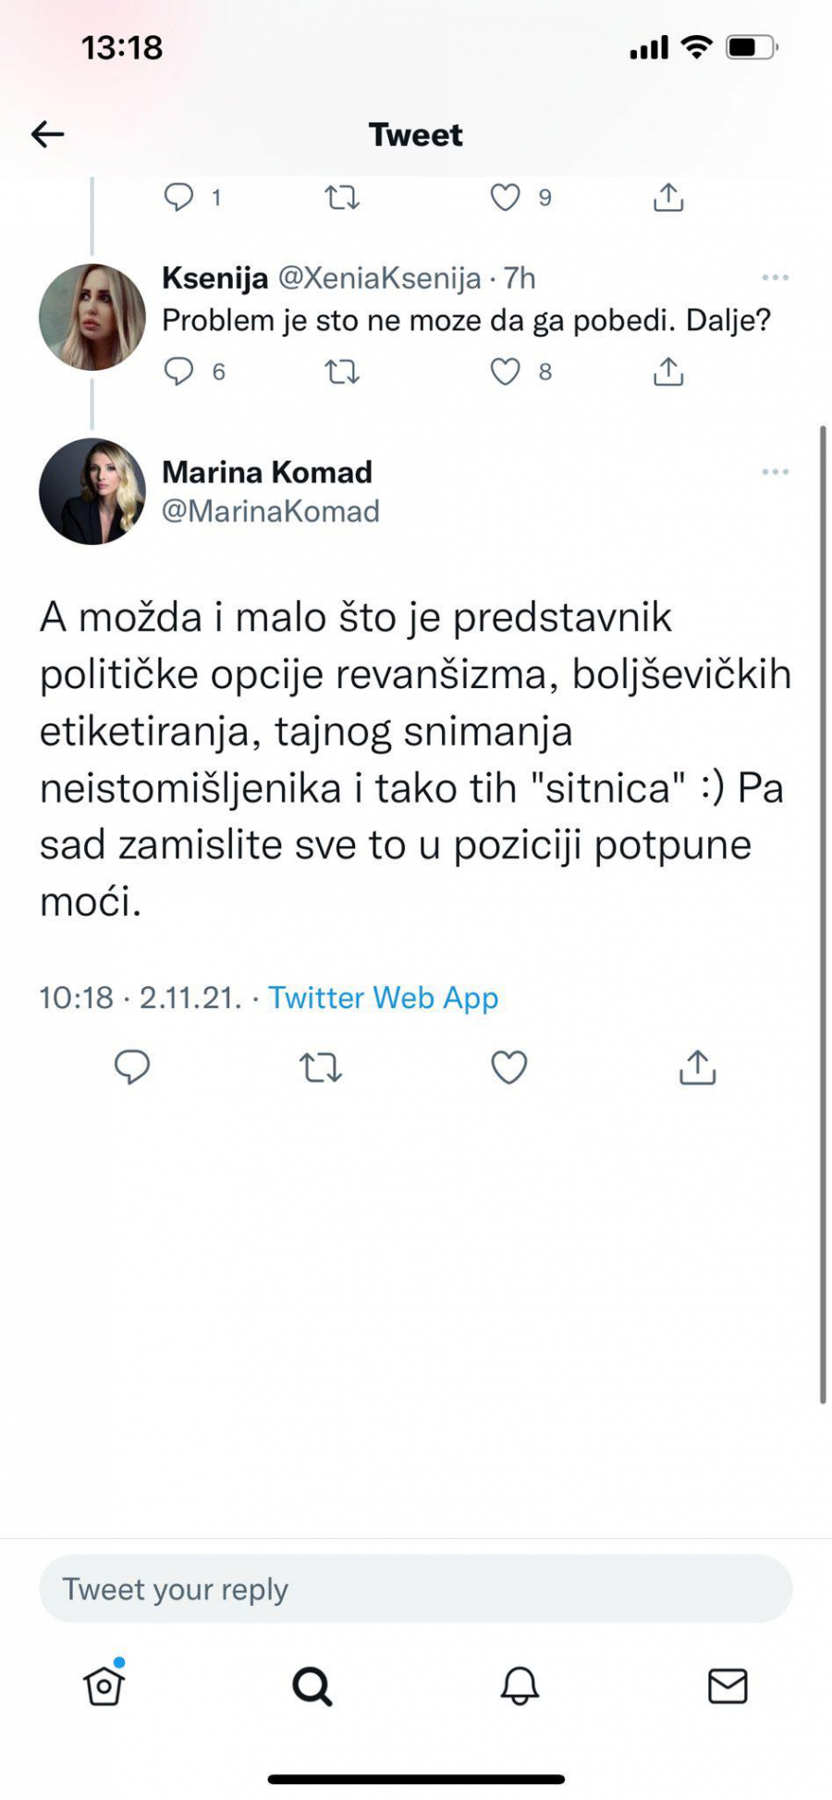Like Marina Komad's tweet
Viewport: 832px width, 1800px height.
pos(508,1068)
